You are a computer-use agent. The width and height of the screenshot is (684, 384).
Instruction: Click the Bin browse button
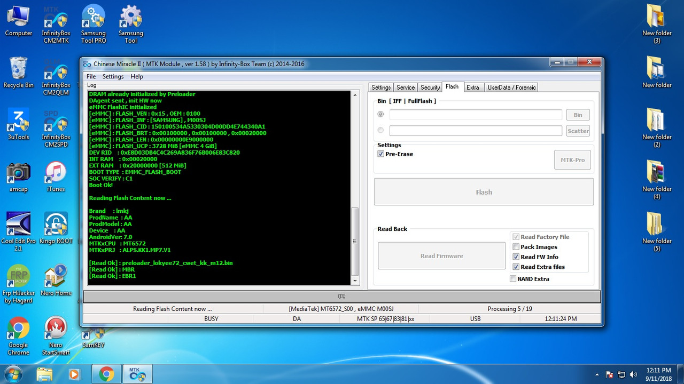(x=578, y=115)
